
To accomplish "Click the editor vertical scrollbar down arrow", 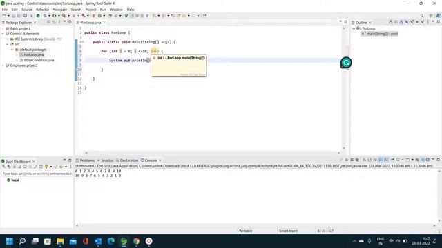I will tap(344, 148).
